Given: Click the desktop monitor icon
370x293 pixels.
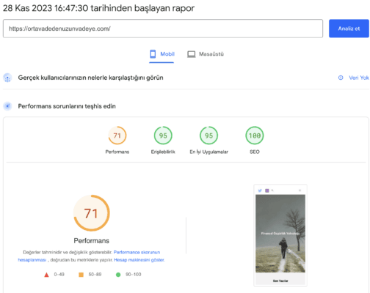Looking at the screenshot, I should [x=192, y=54].
